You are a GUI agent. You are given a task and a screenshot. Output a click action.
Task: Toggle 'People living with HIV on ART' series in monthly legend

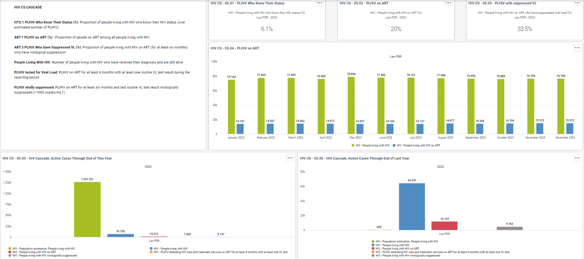416,145
